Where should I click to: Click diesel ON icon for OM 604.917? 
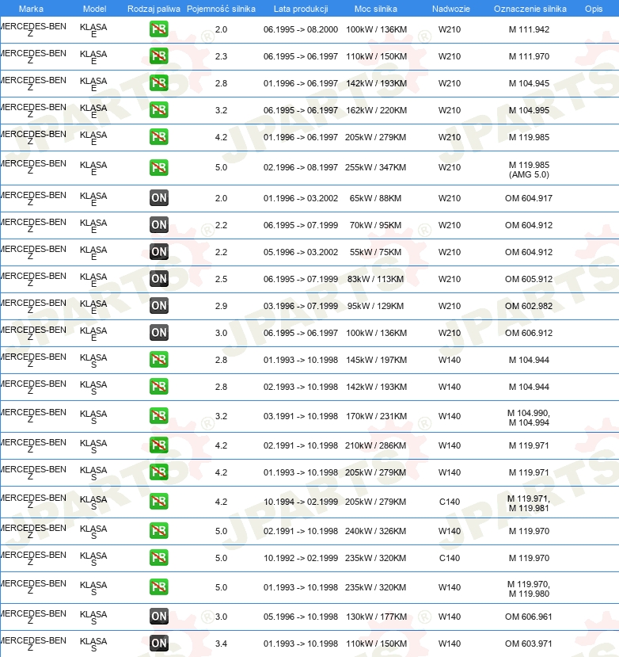(x=158, y=198)
